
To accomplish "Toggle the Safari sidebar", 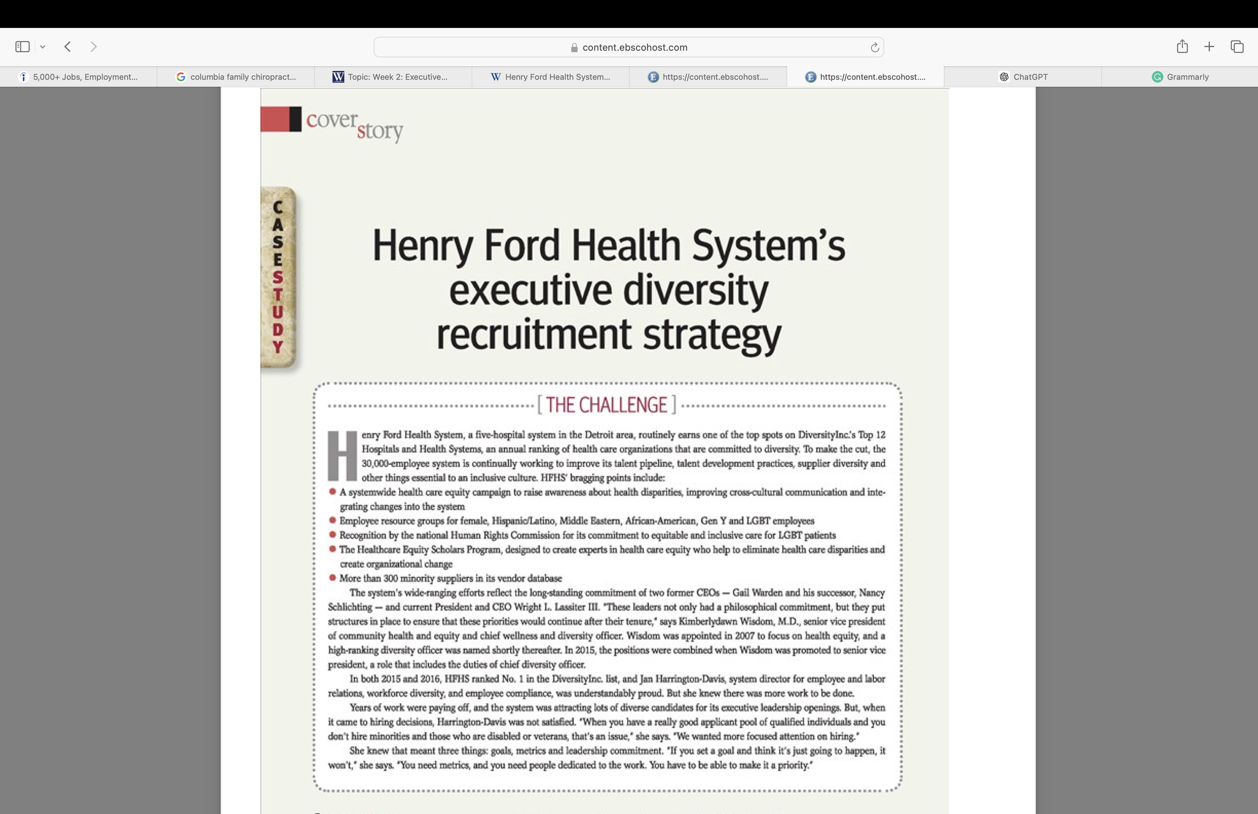I will (x=22, y=46).
